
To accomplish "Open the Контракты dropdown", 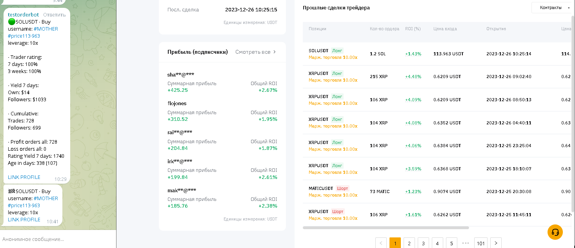I will click(x=553, y=7).
